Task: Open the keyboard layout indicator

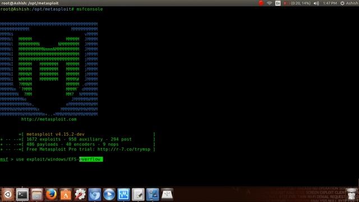Action: (278, 3)
